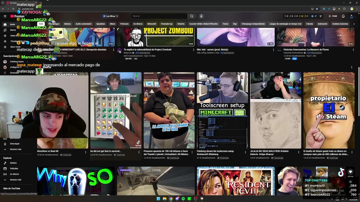Open El dueño de Steam short title
The width and height of the screenshot is (360, 202).
[326, 153]
